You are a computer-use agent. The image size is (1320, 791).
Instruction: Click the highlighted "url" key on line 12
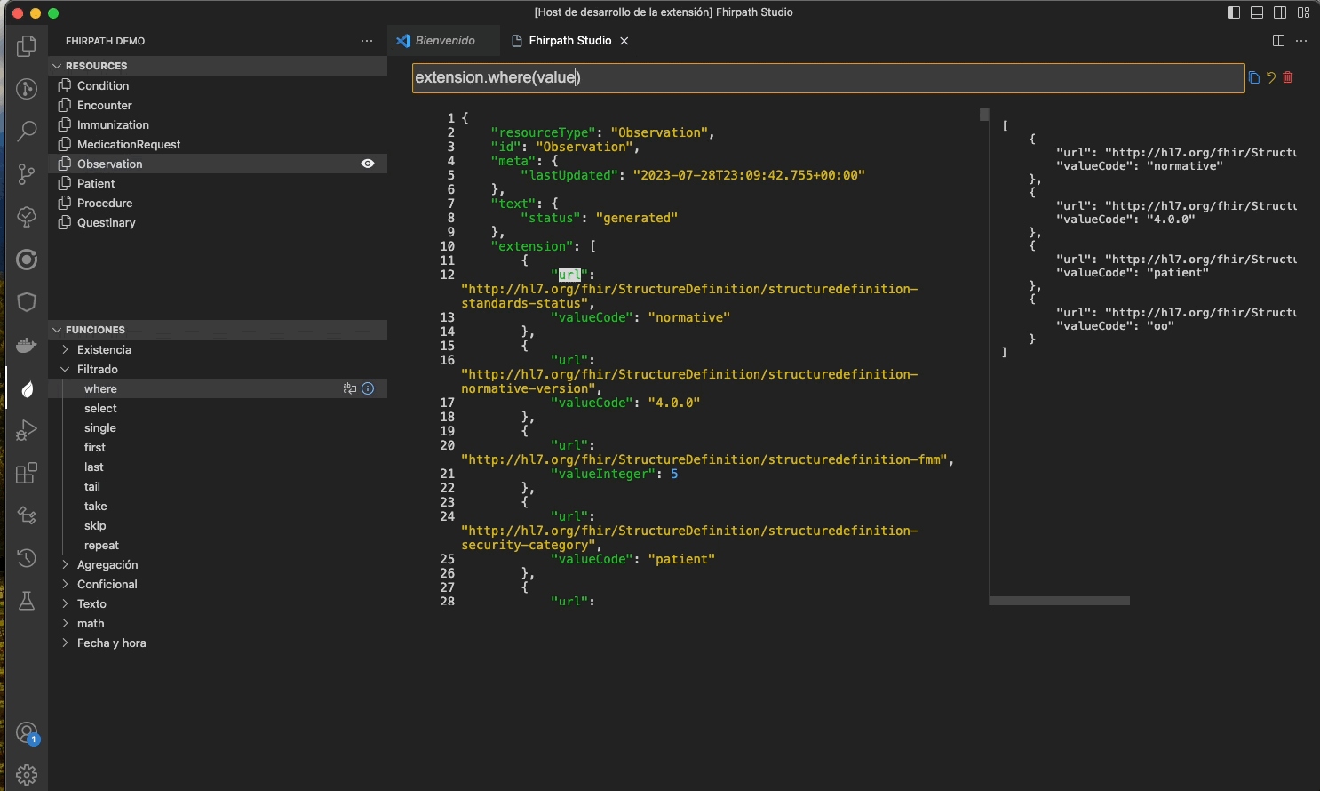(569, 275)
